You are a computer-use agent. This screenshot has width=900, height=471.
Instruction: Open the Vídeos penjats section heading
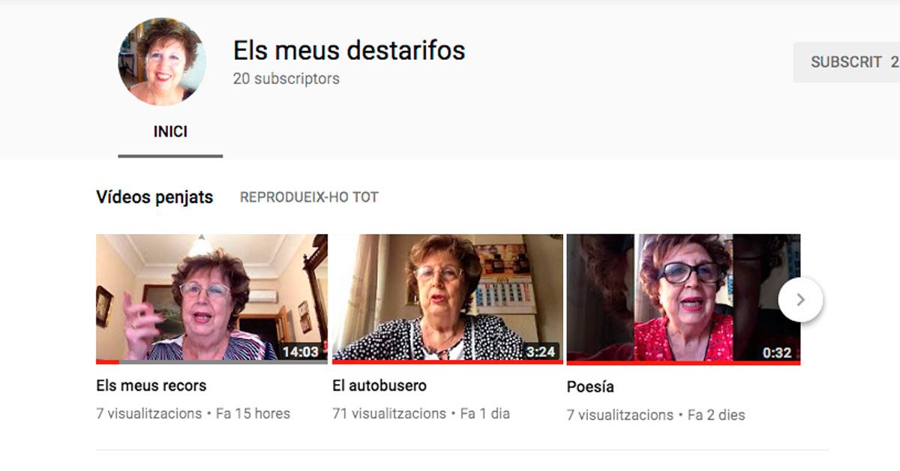coord(154,197)
